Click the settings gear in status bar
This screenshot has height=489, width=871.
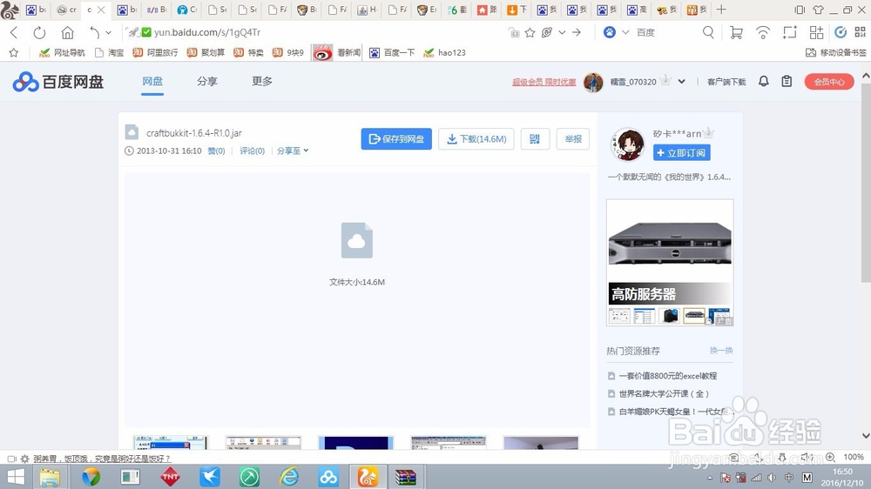[x=24, y=459]
